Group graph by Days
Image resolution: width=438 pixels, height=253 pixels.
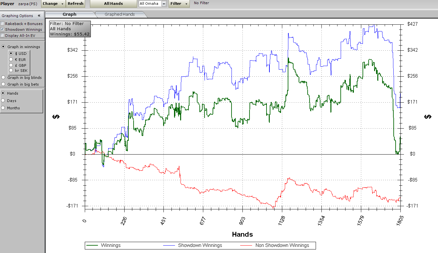pyautogui.click(x=3, y=101)
